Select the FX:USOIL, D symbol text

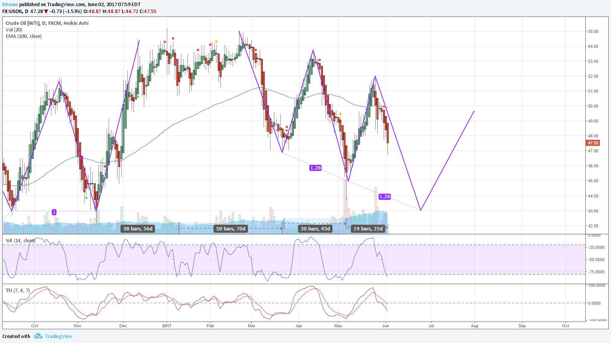15,11
